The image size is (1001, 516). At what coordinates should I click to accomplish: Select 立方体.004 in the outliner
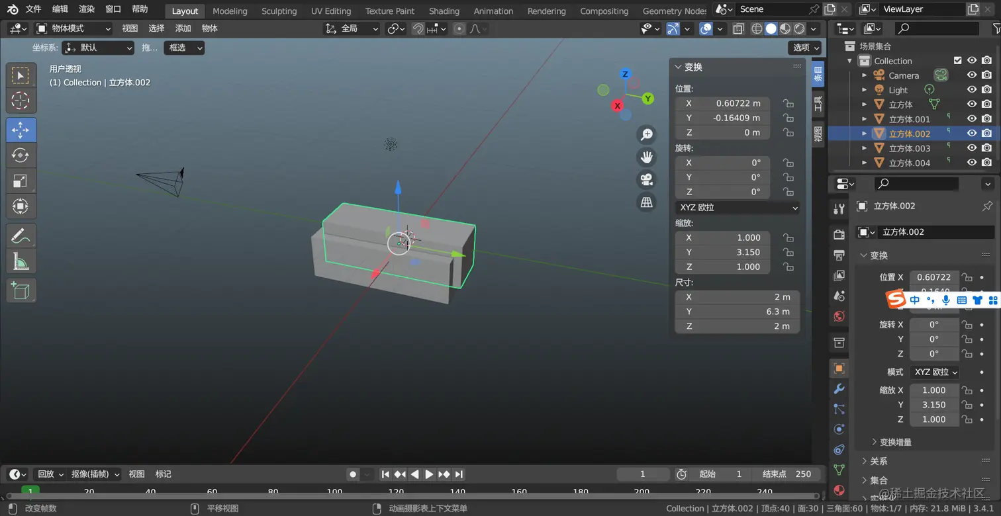pos(909,163)
